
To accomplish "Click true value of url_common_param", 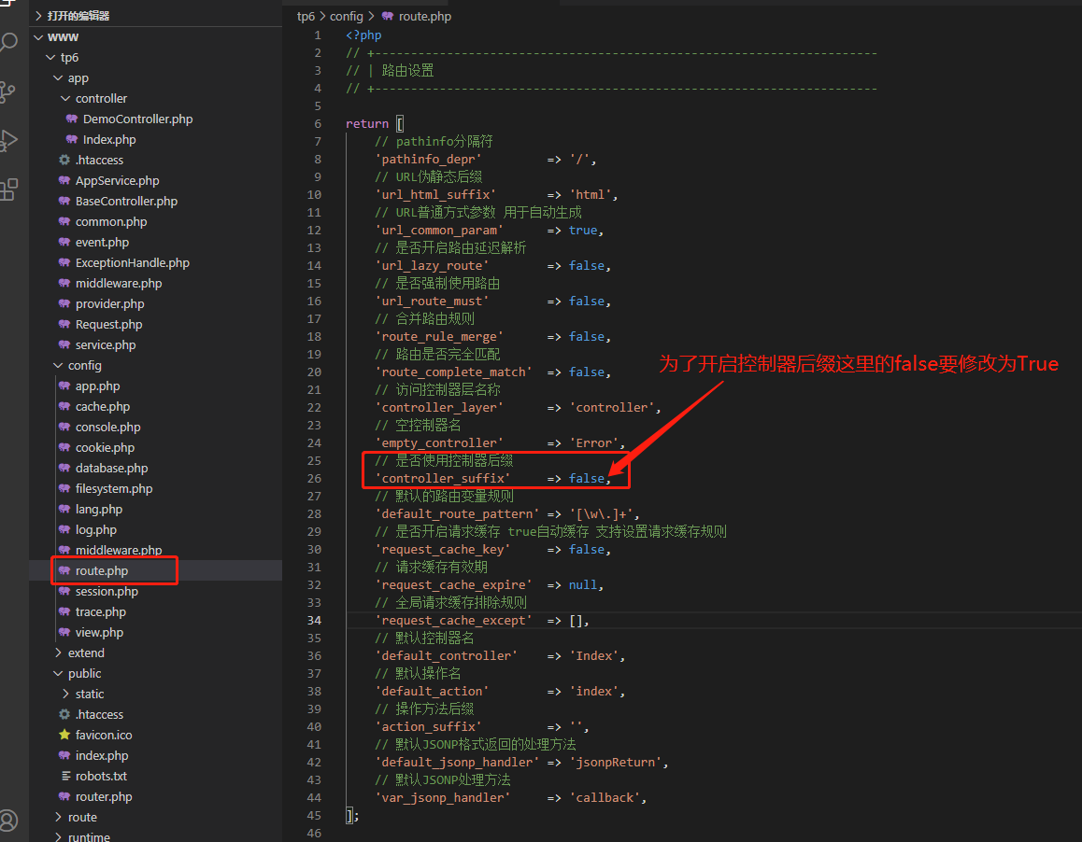I will (583, 231).
